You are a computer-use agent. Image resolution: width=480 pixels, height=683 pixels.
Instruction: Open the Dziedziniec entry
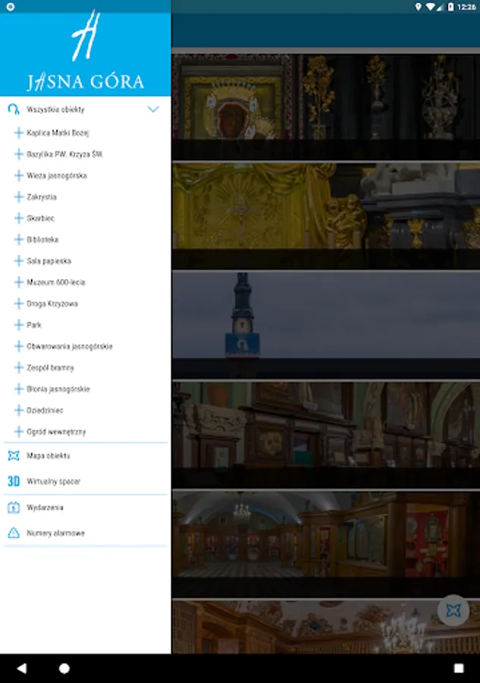coord(45,411)
